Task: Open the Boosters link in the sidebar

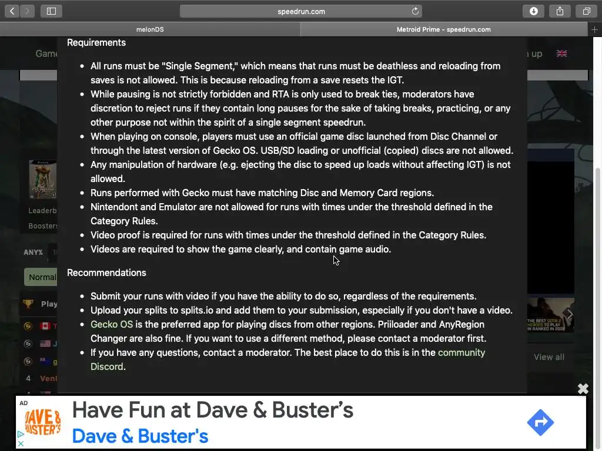Action: pyautogui.click(x=42, y=226)
